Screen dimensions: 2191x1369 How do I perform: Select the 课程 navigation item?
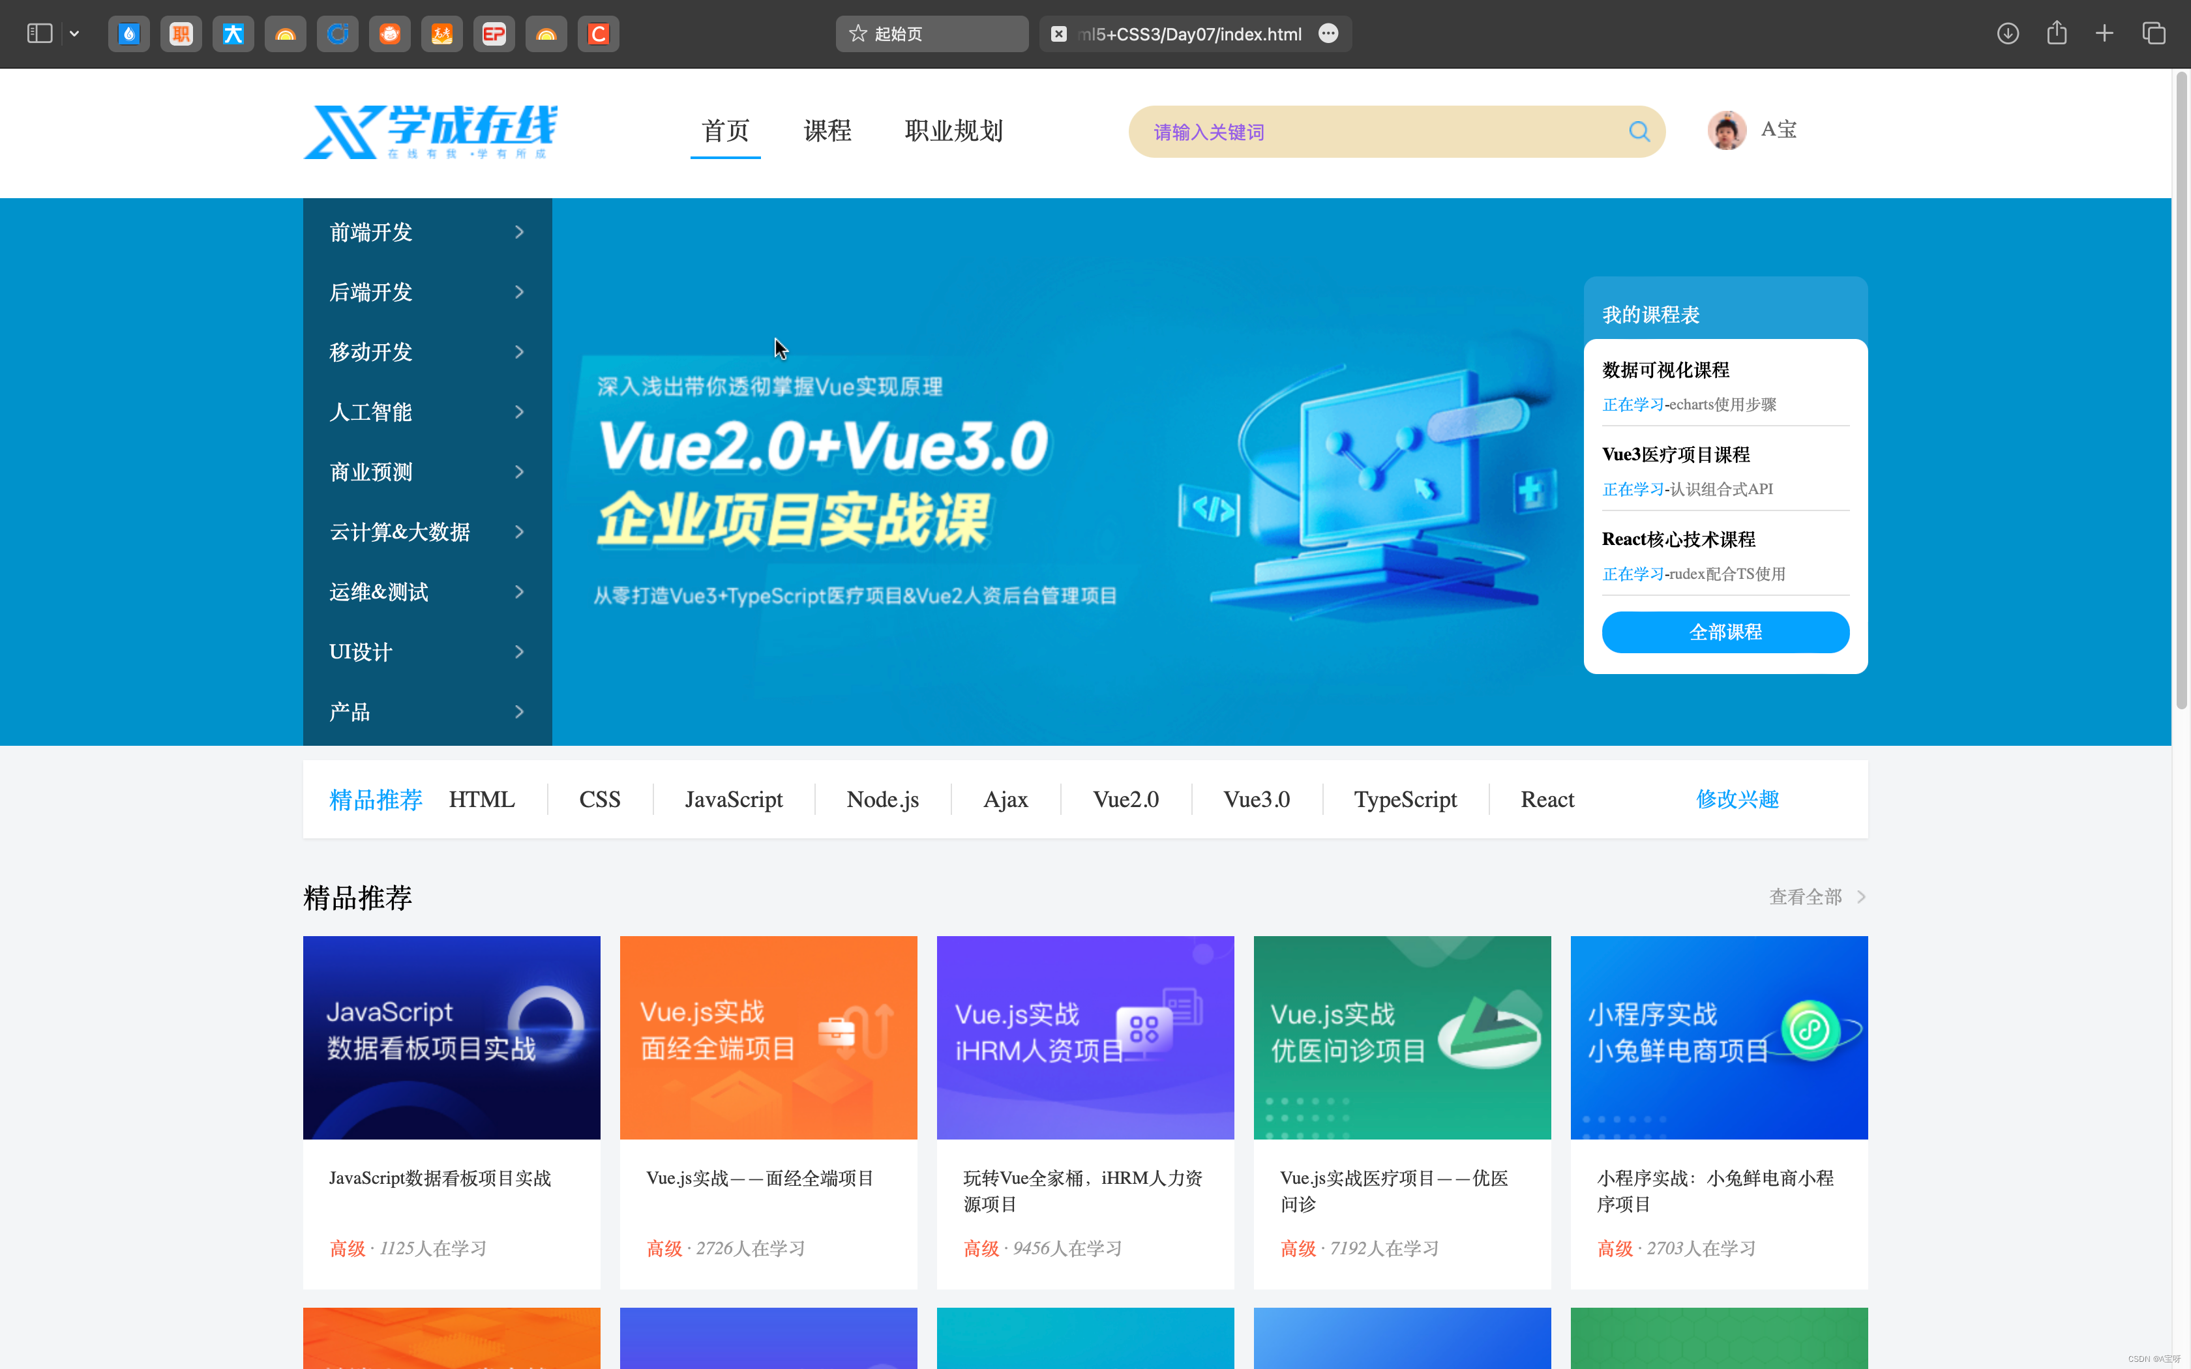(x=827, y=130)
